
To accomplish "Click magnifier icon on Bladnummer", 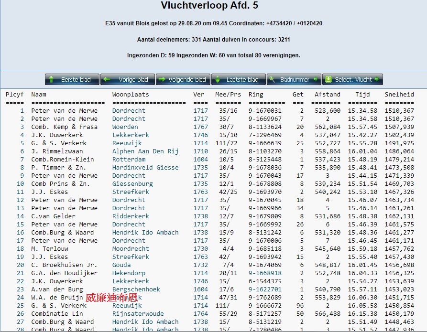I will [272, 79].
